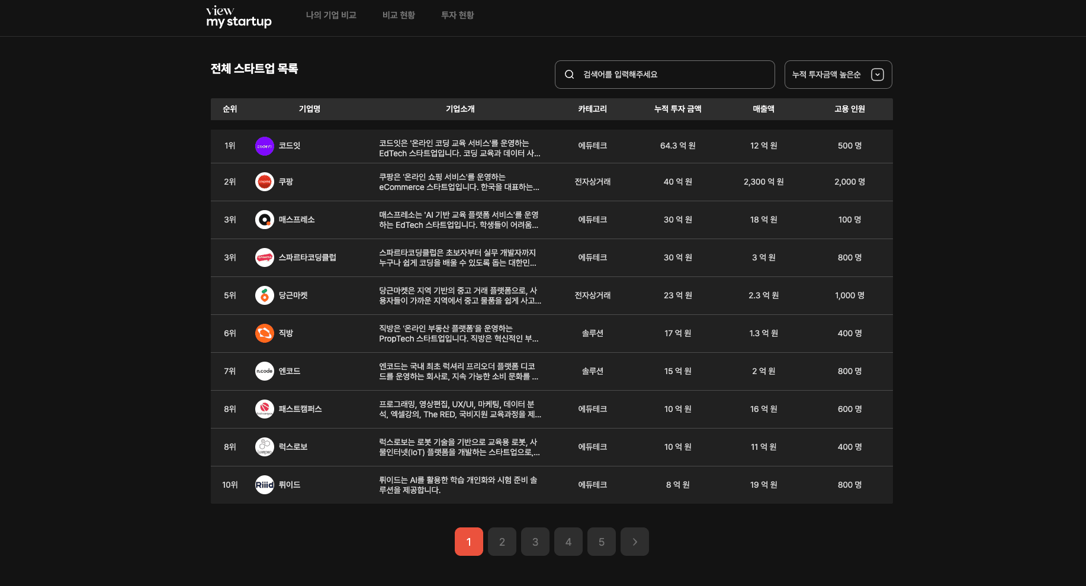Click the 누적 투자 금액 column header

(678, 109)
